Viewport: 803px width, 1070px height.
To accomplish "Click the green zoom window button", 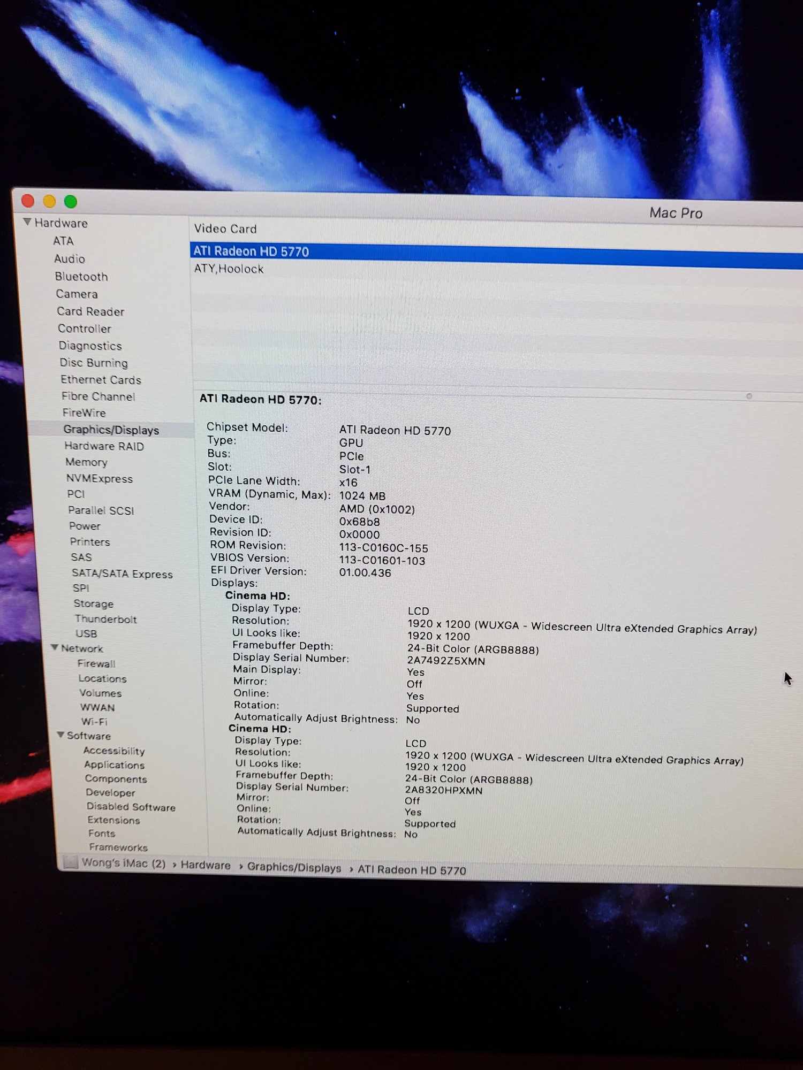I will tap(71, 202).
